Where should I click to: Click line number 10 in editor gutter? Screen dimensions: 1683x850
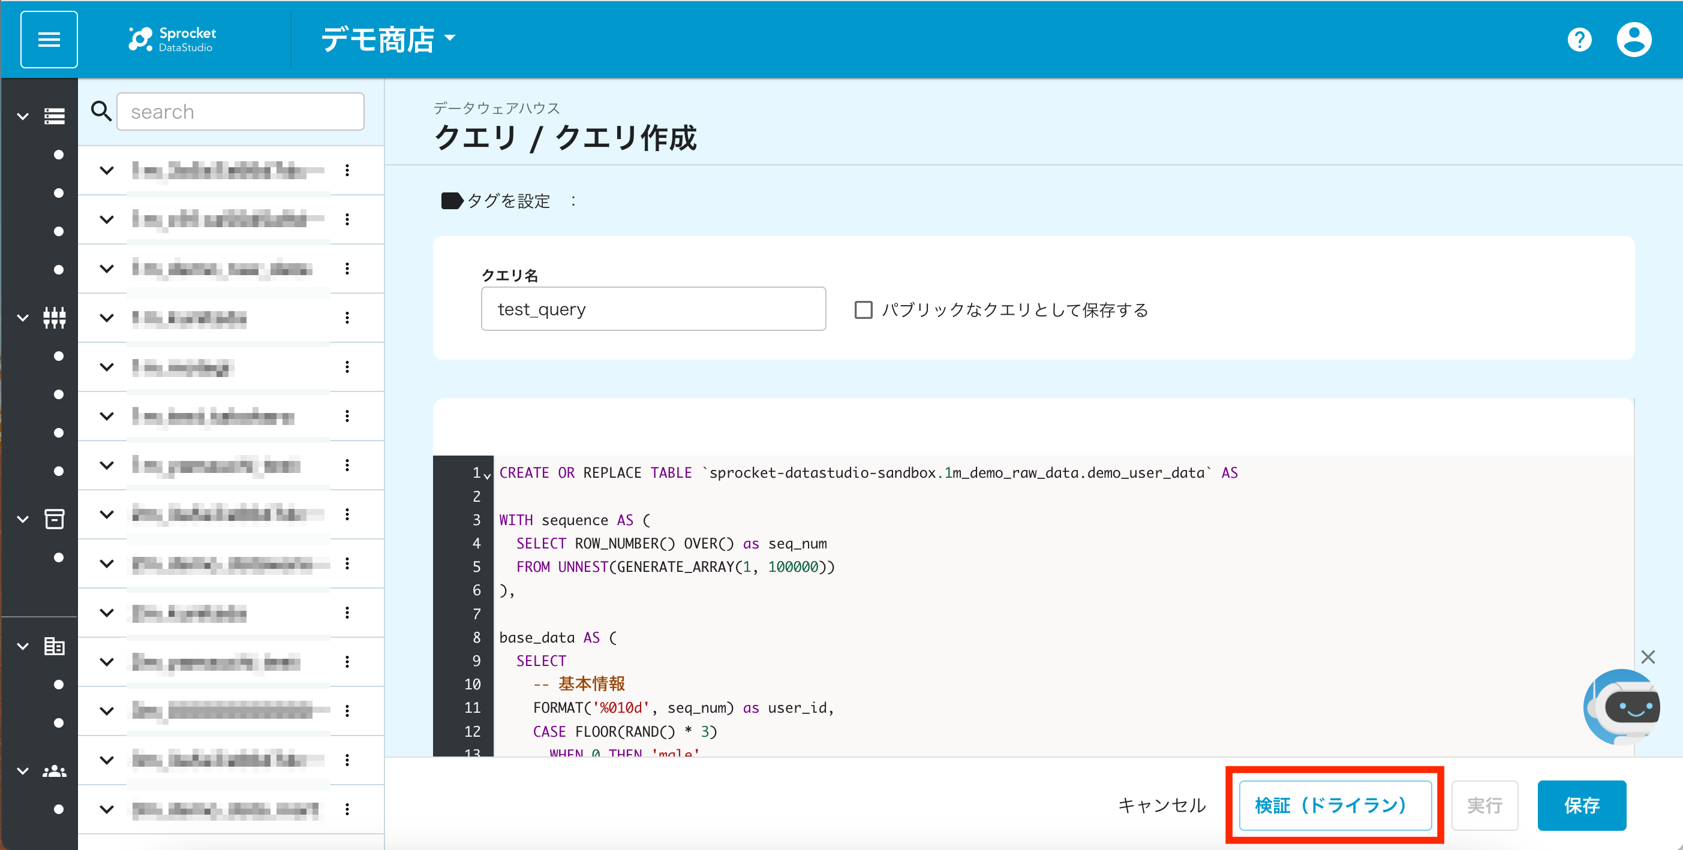(x=473, y=684)
